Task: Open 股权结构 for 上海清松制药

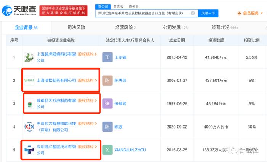Action: [87, 81]
